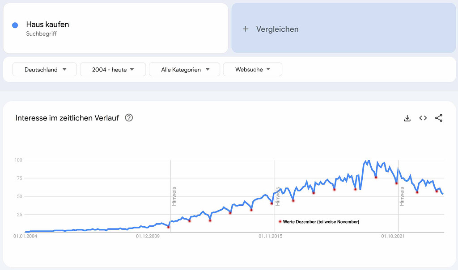Expand the Deutschland region dropdown
458x270 pixels.
click(x=45, y=70)
